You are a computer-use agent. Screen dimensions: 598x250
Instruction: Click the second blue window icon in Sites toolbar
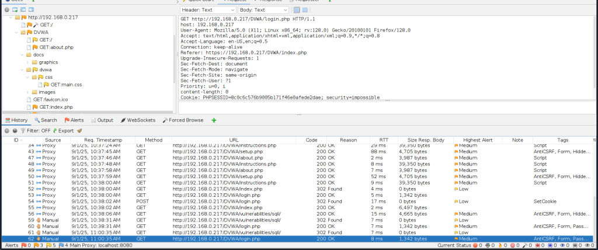point(23,9)
